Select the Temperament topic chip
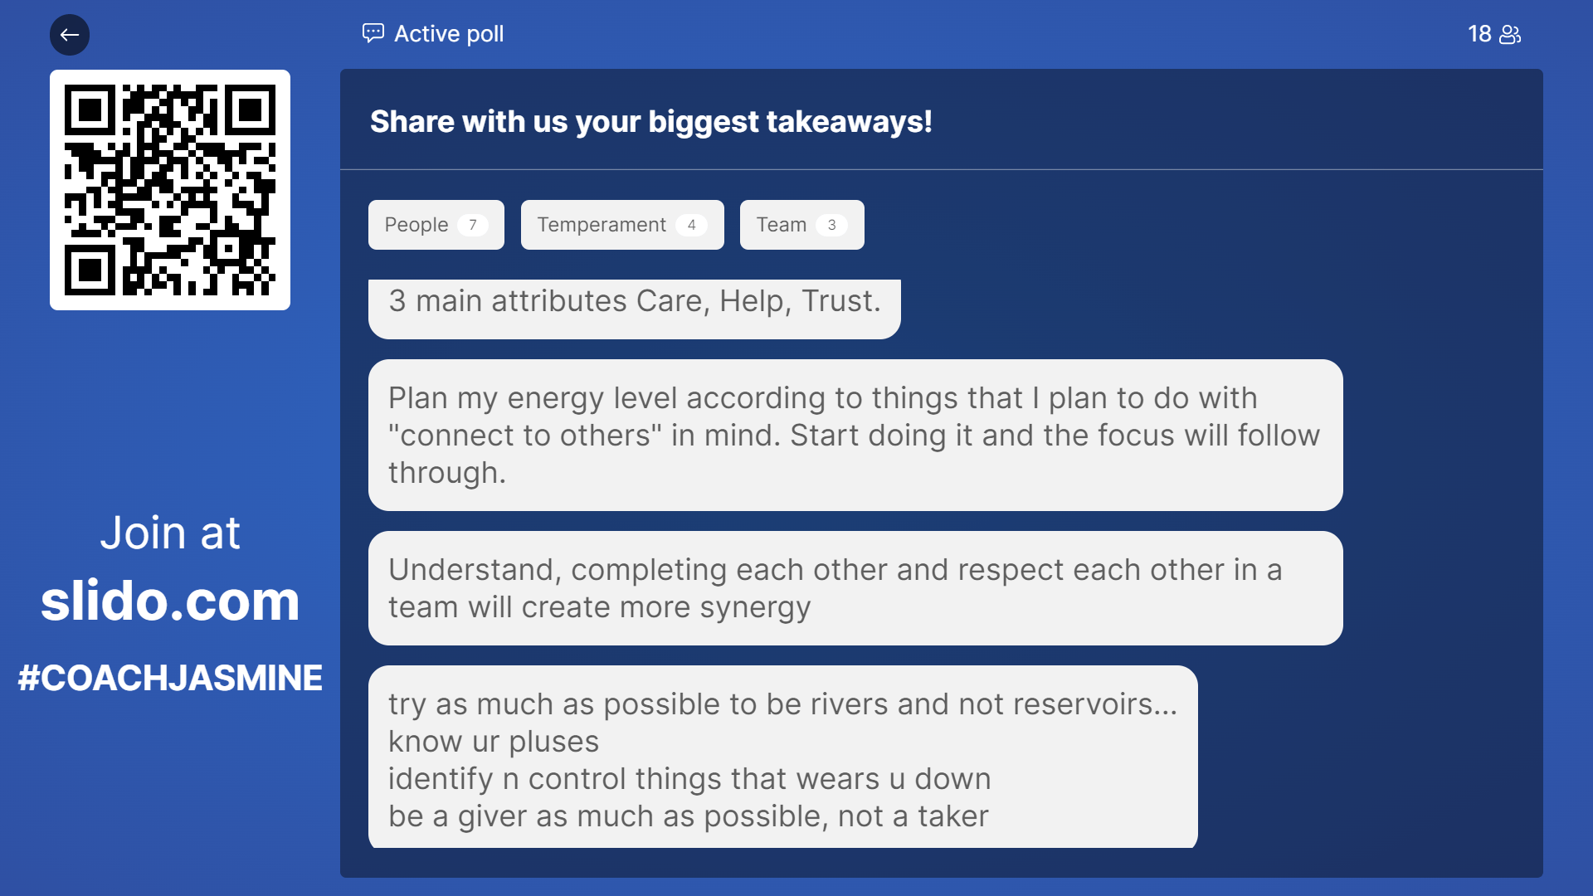Viewport: 1593px width, 896px height. point(622,225)
